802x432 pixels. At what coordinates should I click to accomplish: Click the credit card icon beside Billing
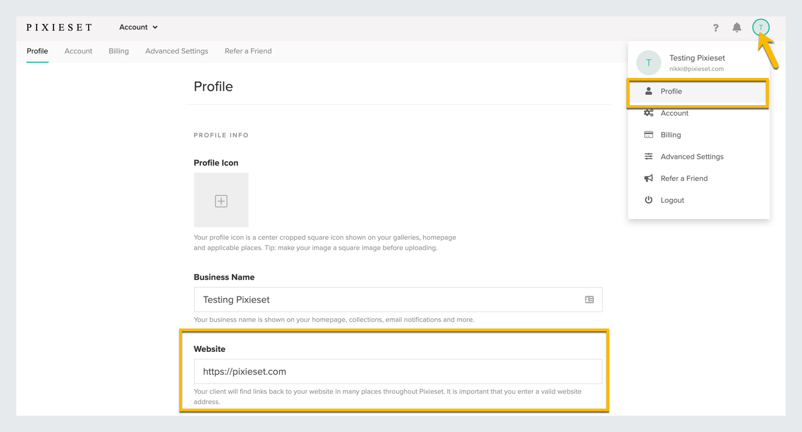(648, 135)
